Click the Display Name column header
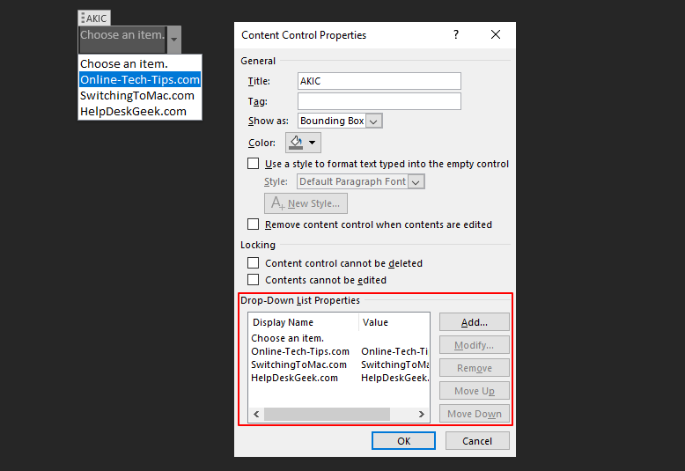Image resolution: width=685 pixels, height=471 pixels. (304, 322)
